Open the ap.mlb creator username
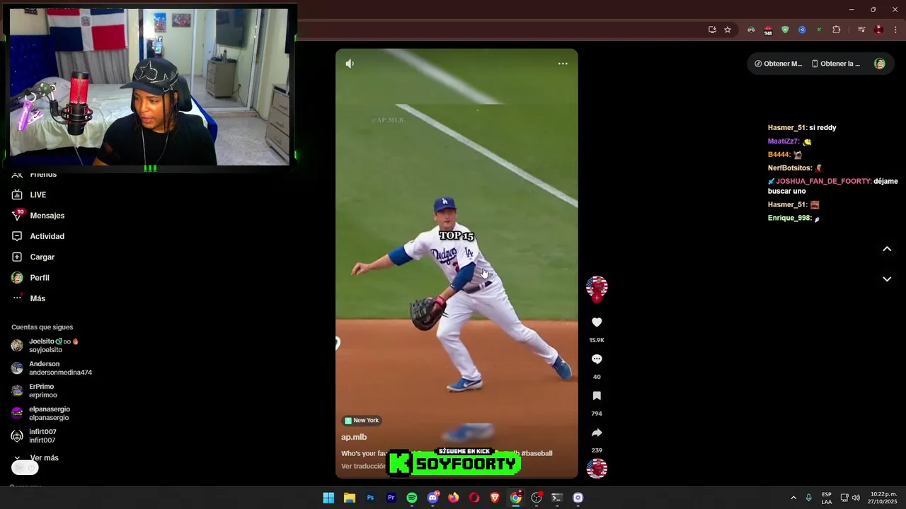 tap(354, 437)
